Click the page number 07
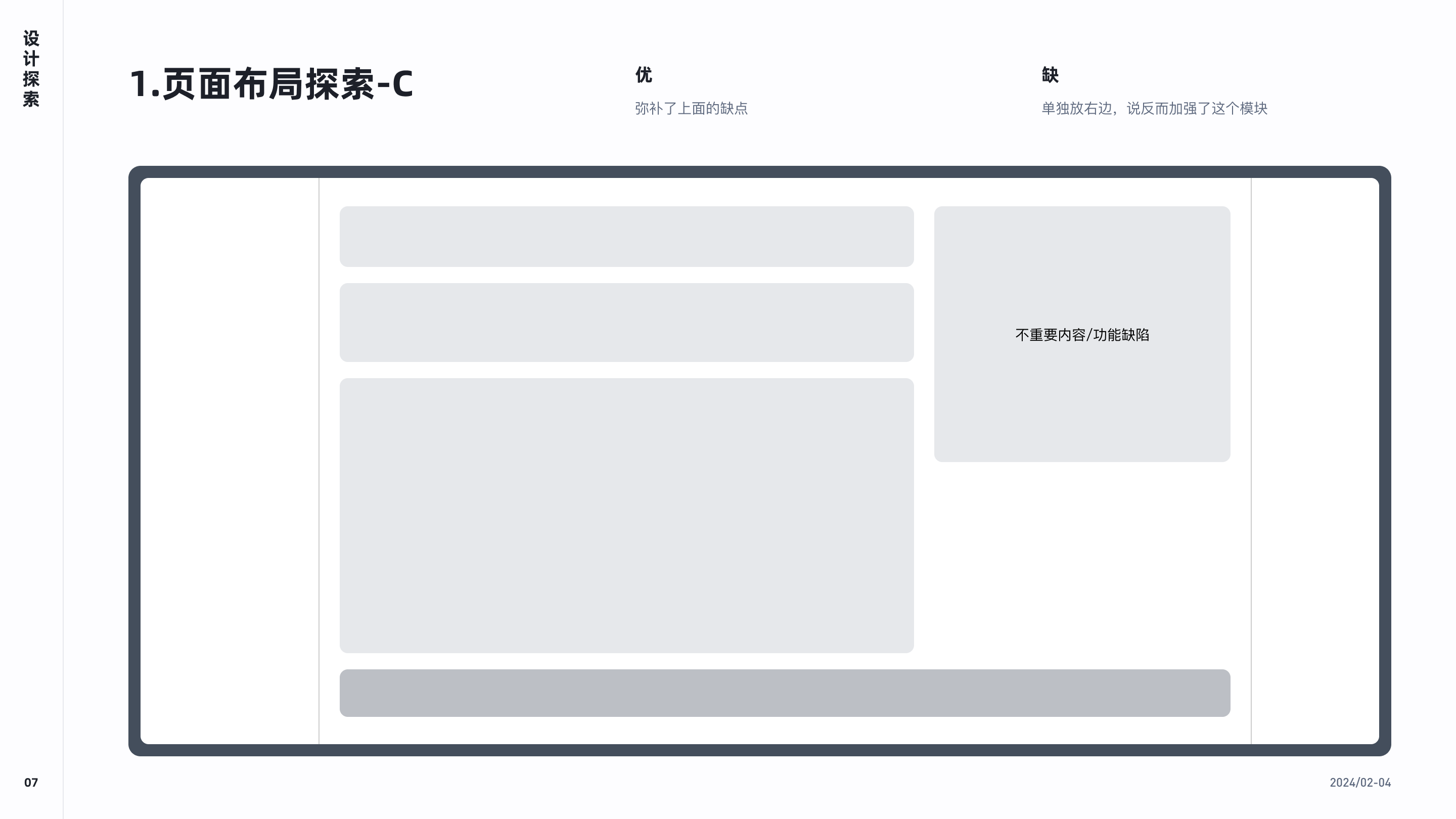Viewport: 1456px width, 819px height. coord(31,782)
